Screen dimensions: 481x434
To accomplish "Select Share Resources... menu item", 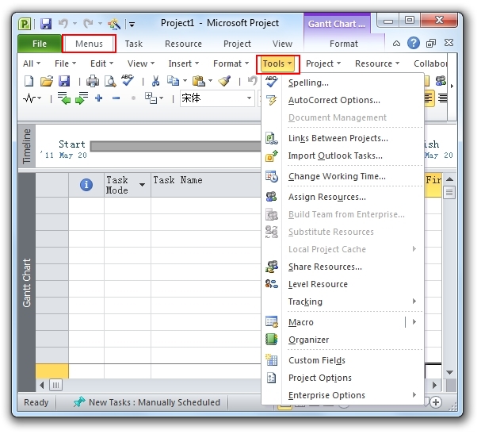I will click(x=343, y=267).
